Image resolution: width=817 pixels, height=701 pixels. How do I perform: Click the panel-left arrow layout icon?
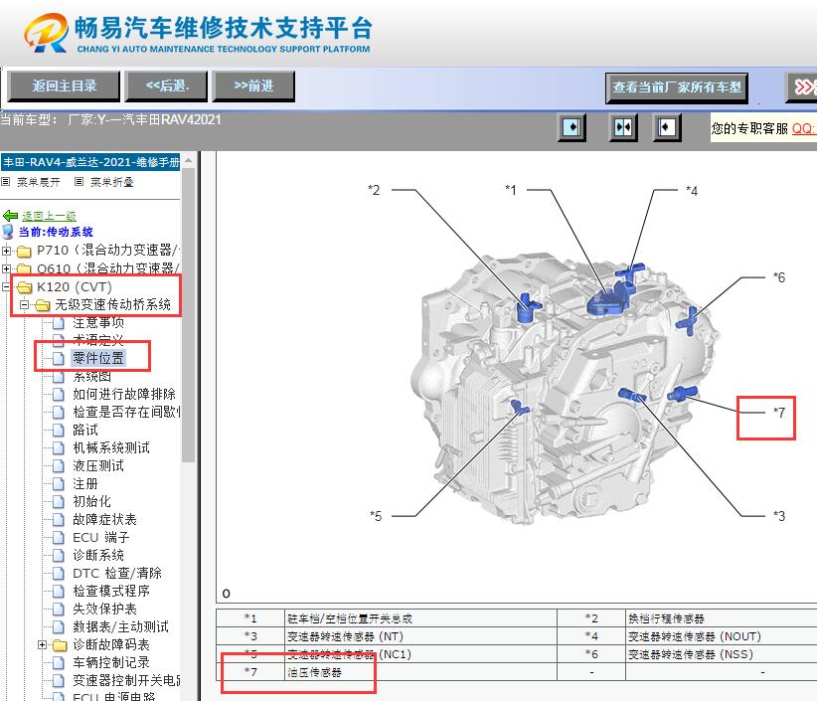click(x=667, y=127)
